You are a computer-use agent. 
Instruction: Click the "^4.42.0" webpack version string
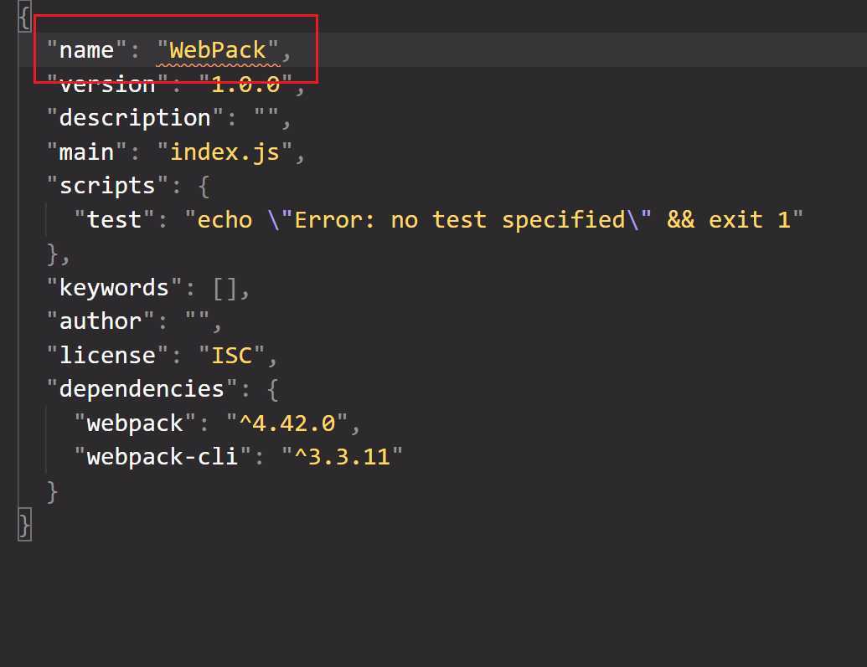[286, 423]
